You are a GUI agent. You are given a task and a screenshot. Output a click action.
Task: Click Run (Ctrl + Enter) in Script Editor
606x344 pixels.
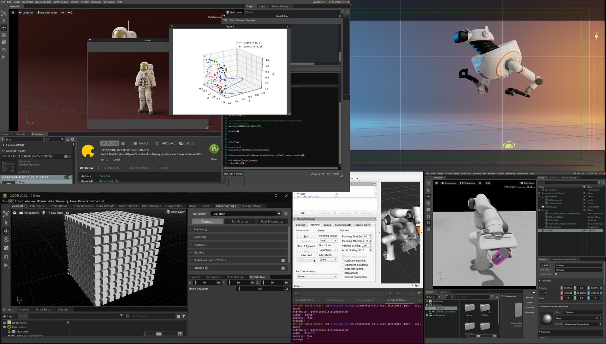[x=233, y=174]
